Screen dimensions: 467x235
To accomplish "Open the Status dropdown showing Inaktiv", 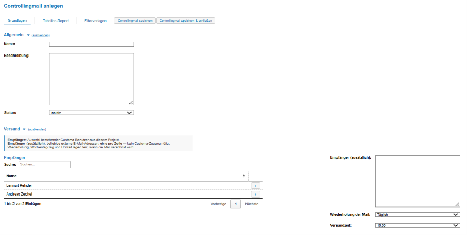I will (92, 113).
